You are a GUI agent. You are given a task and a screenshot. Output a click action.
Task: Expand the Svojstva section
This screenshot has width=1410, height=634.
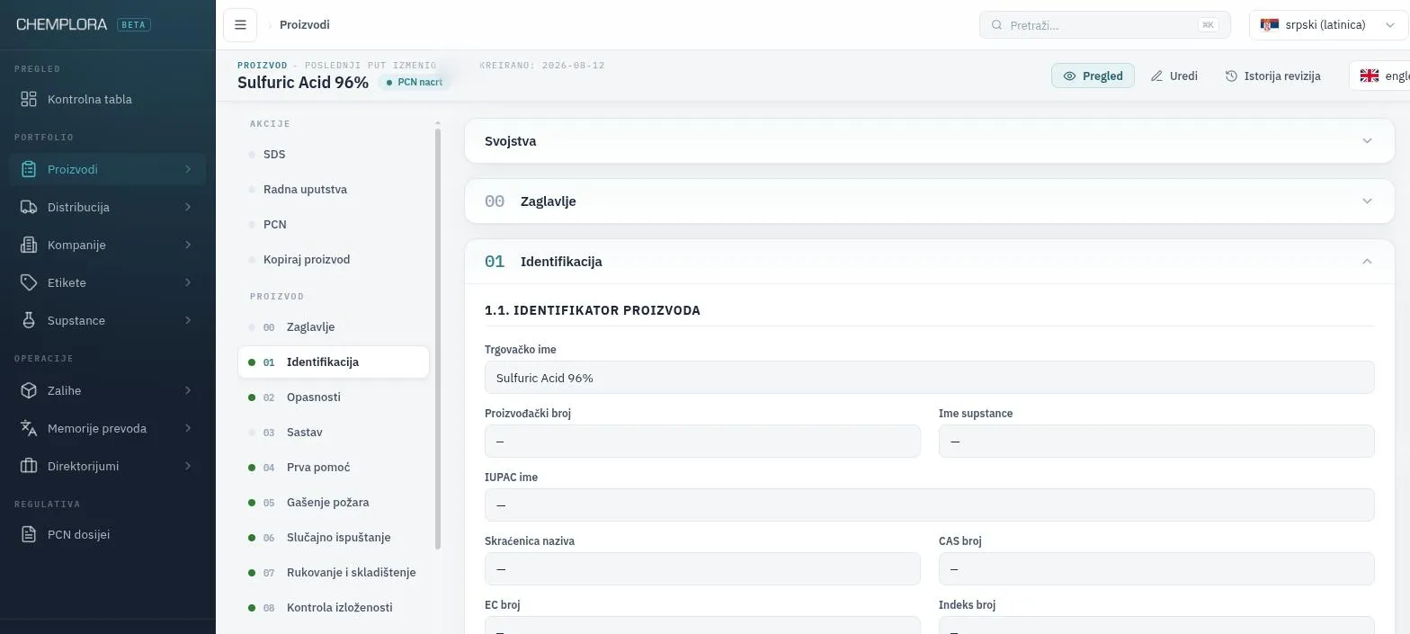click(x=929, y=141)
